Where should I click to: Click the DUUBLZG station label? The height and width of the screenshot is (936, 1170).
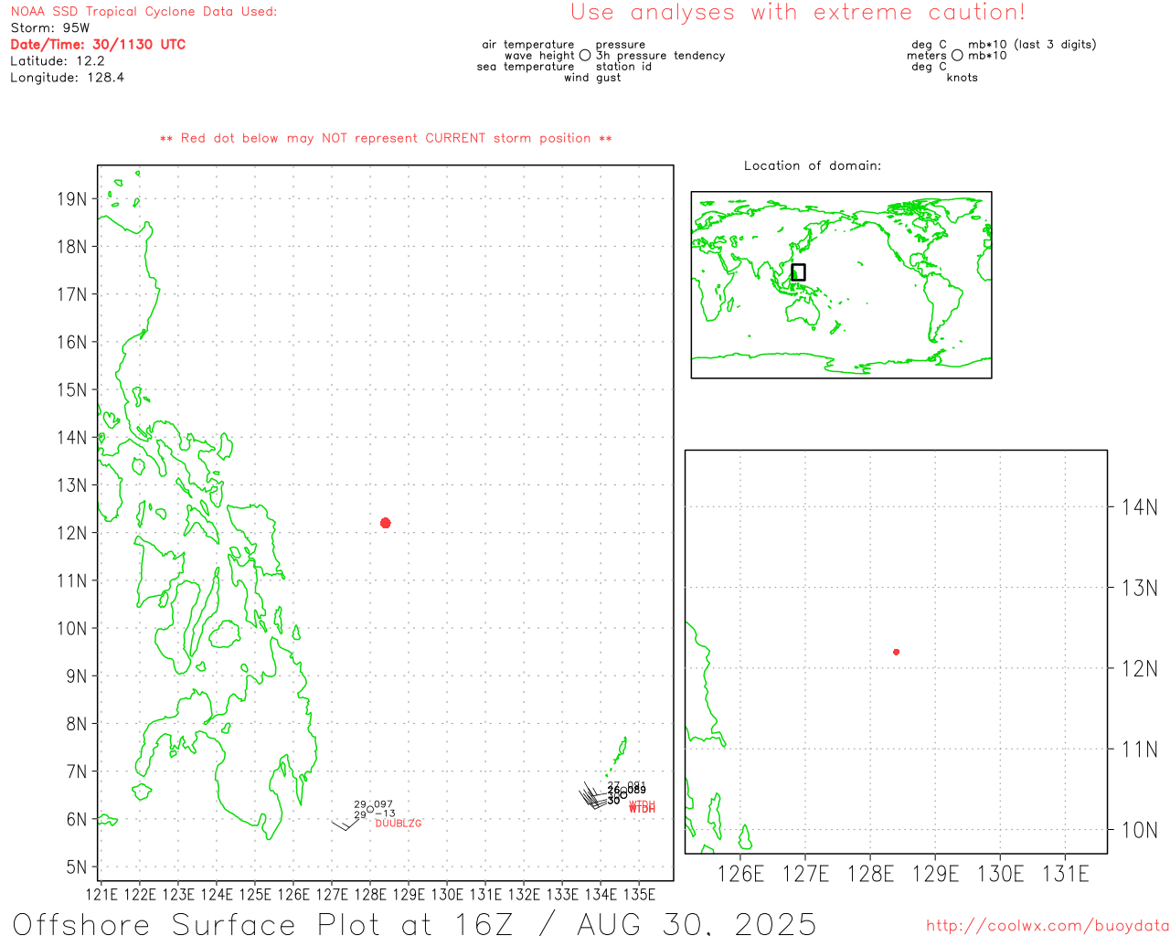(399, 824)
